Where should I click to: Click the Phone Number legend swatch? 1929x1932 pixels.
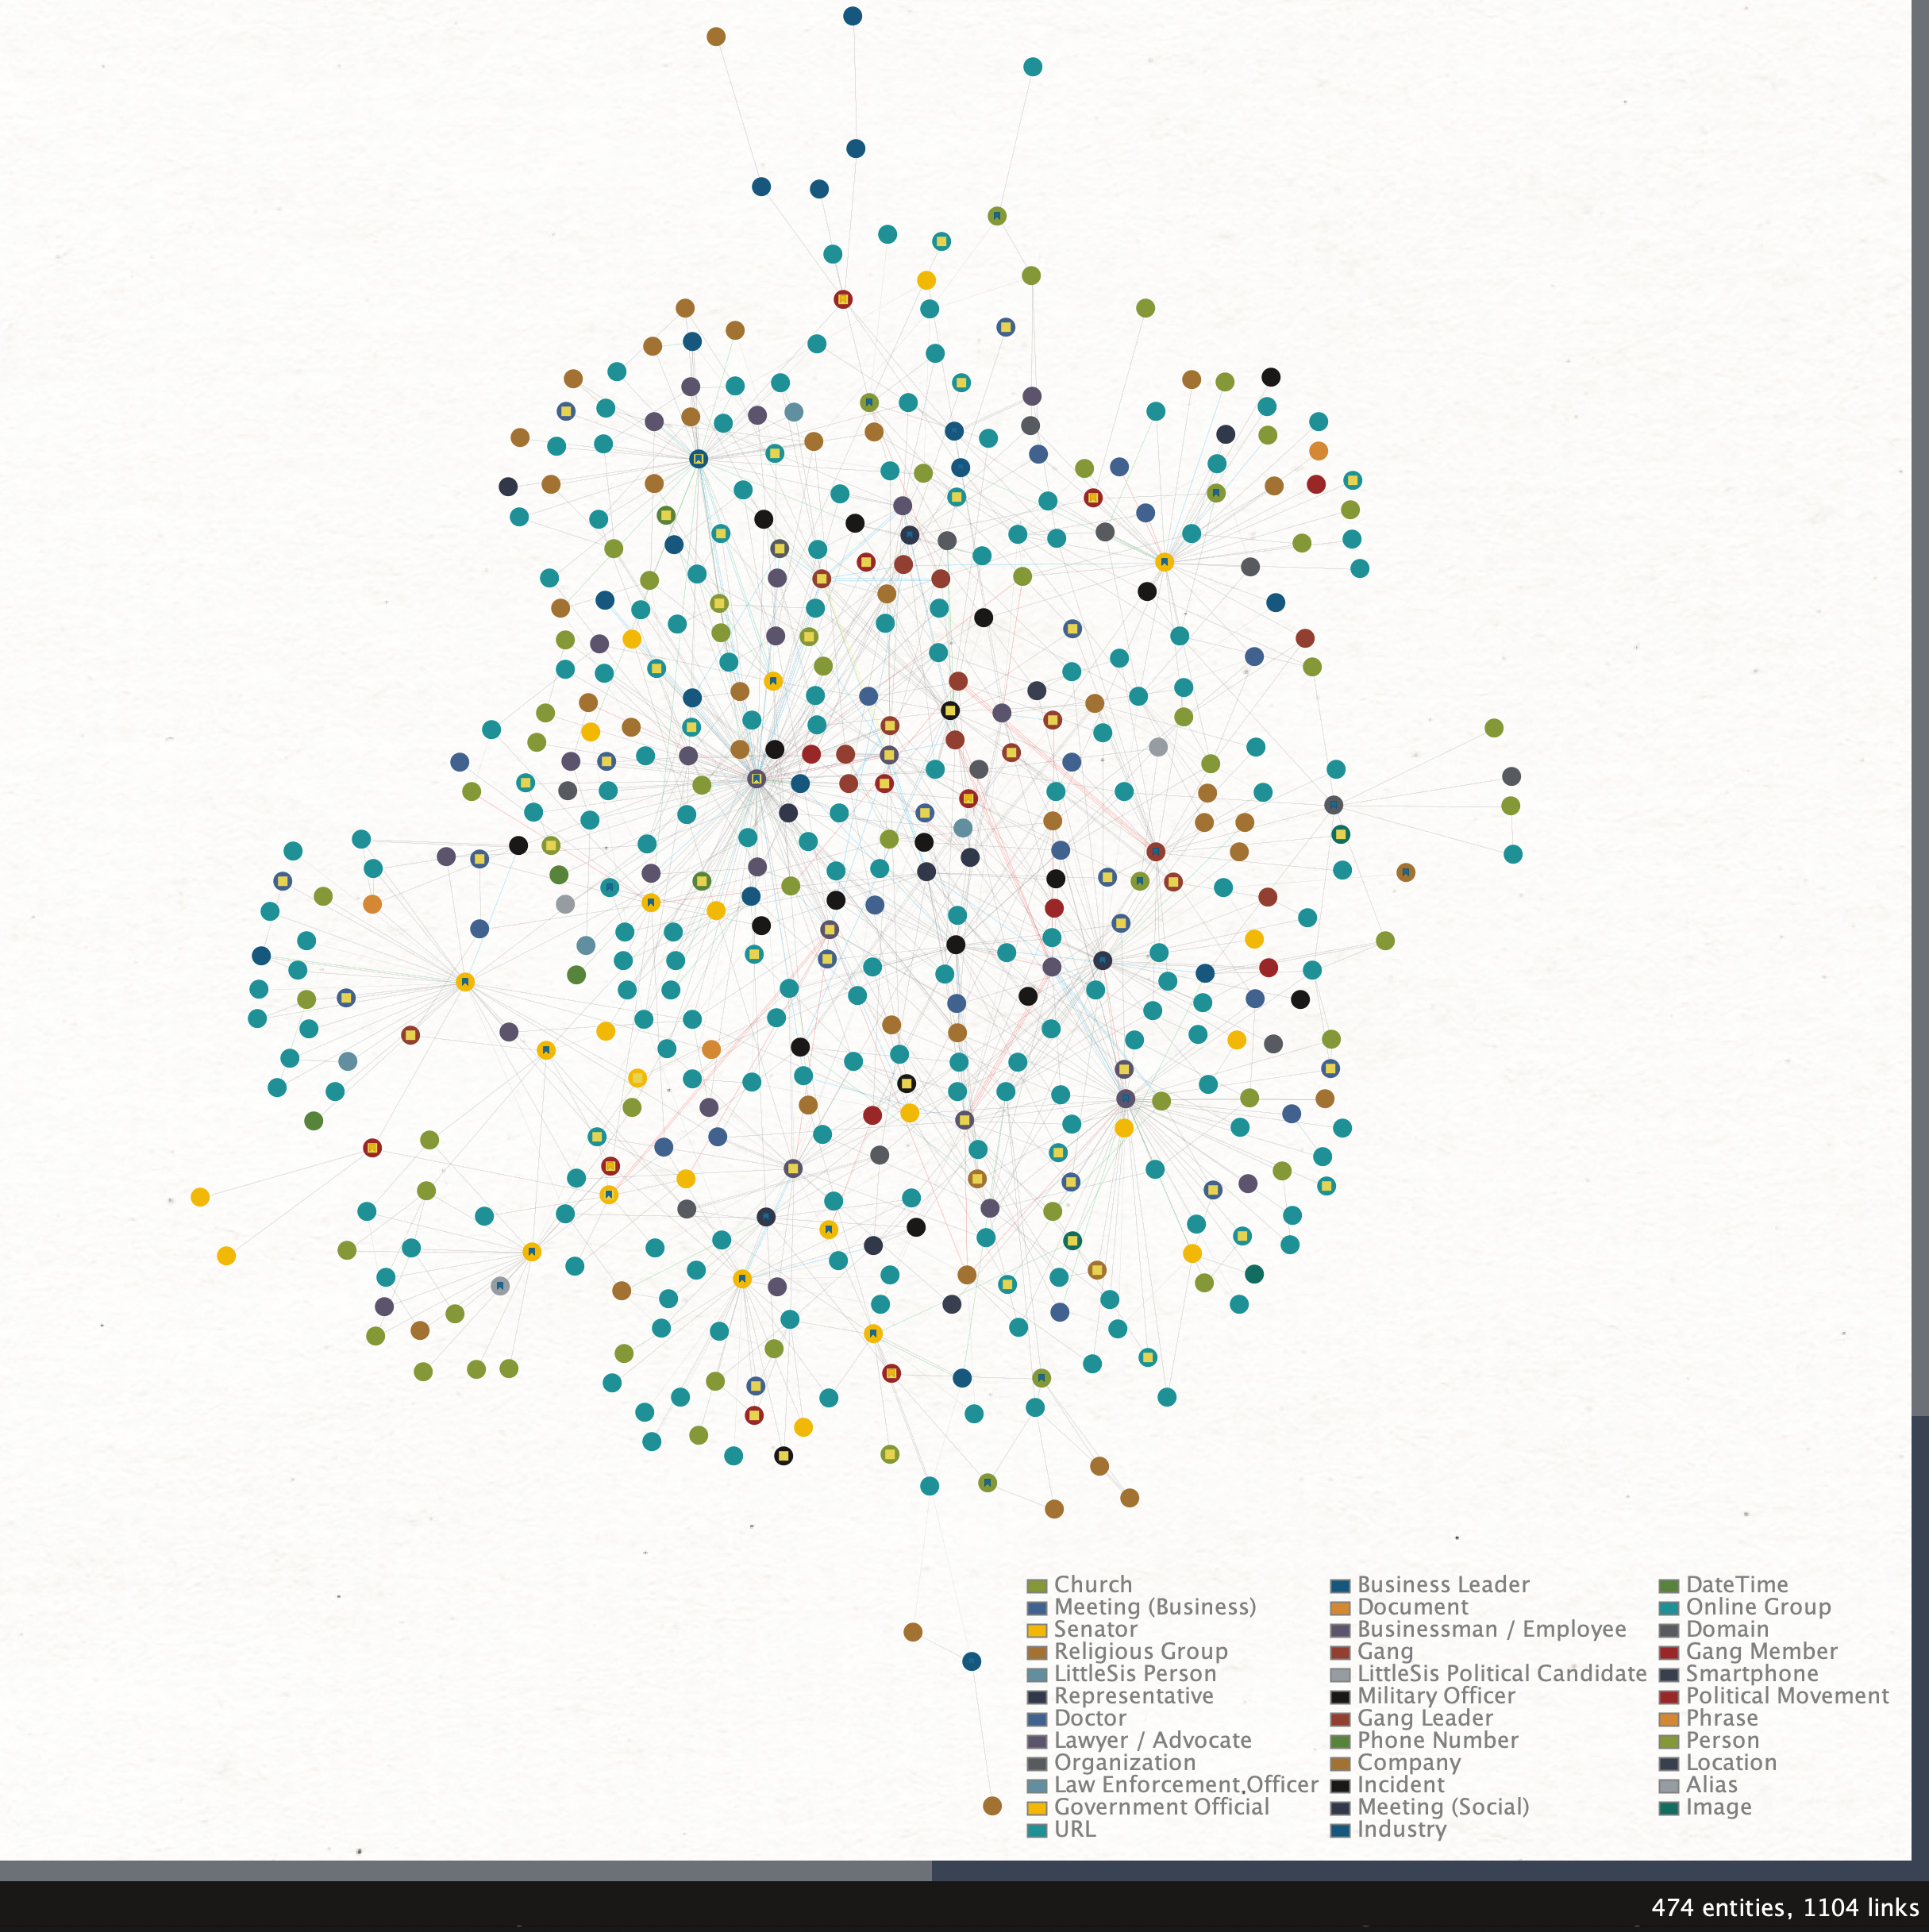point(1340,1741)
